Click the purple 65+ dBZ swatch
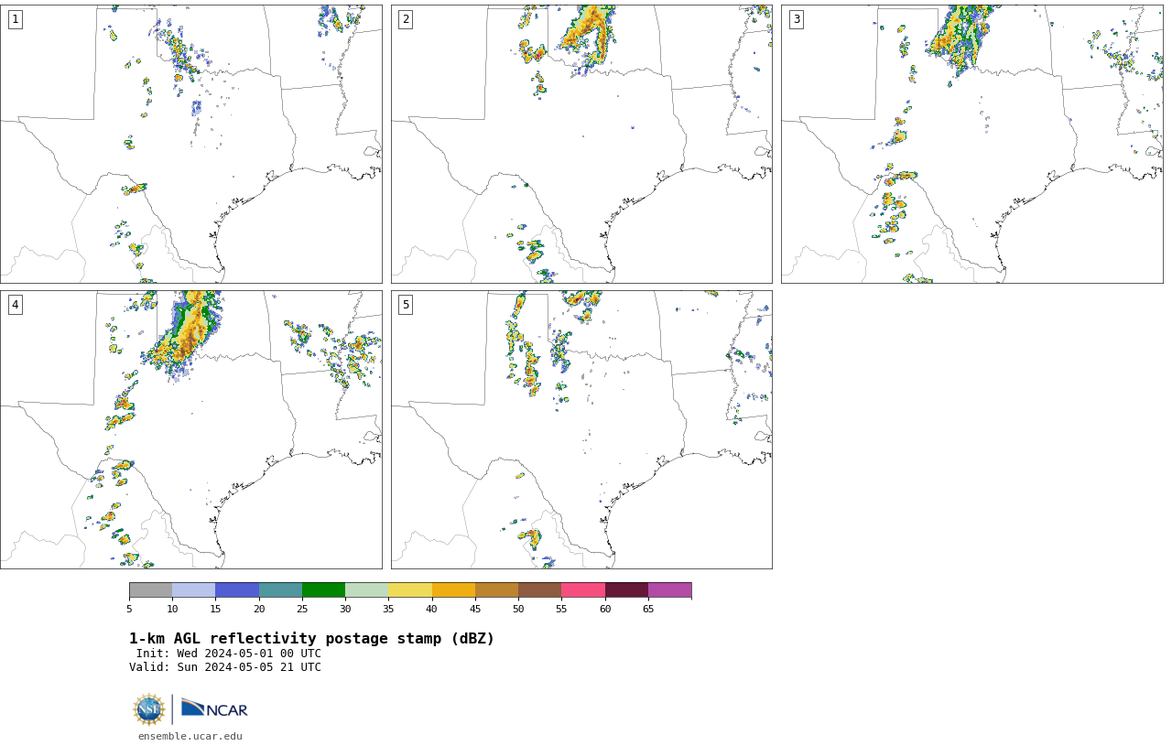Viewport: 1172px width, 746px height. [x=669, y=589]
